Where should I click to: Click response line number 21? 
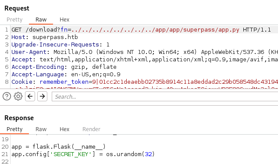point(5,154)
